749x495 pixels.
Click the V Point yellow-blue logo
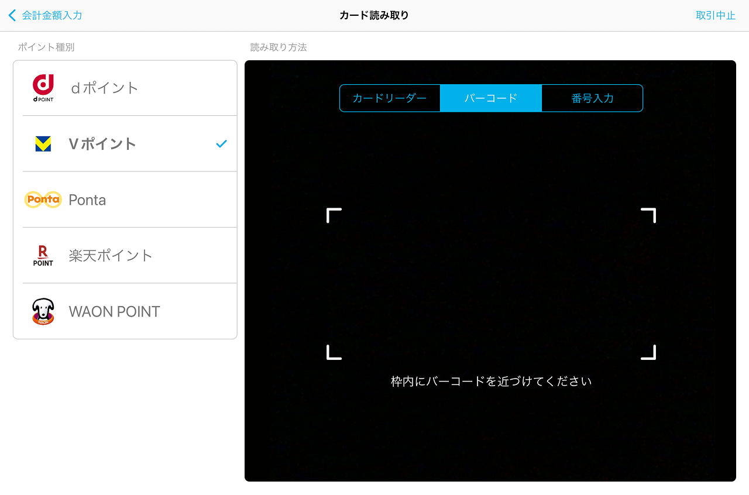click(x=43, y=144)
